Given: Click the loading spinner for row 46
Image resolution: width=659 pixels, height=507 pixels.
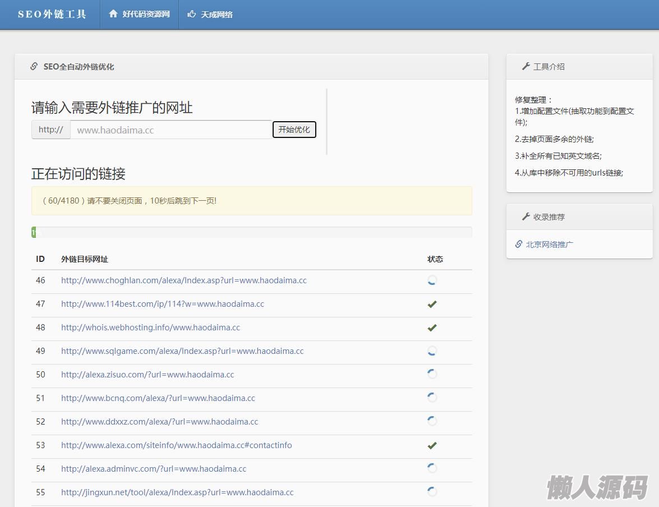Looking at the screenshot, I should 432,280.
